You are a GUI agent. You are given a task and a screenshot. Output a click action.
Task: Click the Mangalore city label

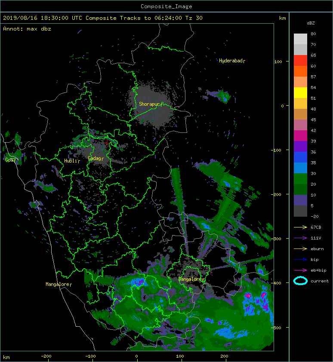(x=59, y=284)
